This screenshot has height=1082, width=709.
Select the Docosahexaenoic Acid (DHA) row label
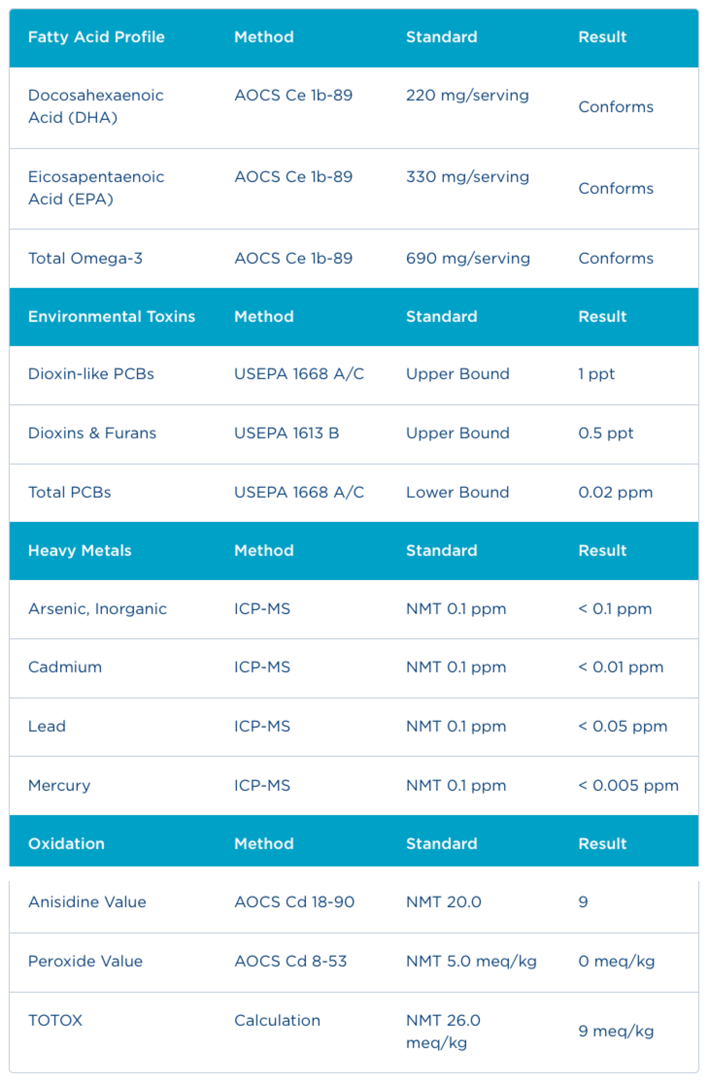pos(96,106)
